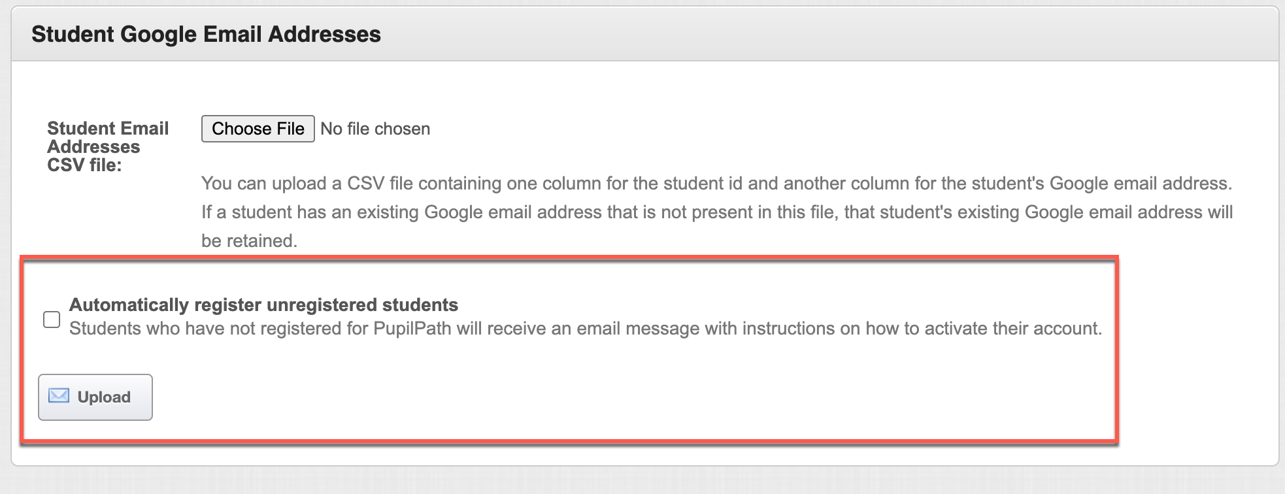Screen dimensions: 1285x494
Task: Click the 'Student Email Addresses CSV file:' field label
Action: point(108,146)
